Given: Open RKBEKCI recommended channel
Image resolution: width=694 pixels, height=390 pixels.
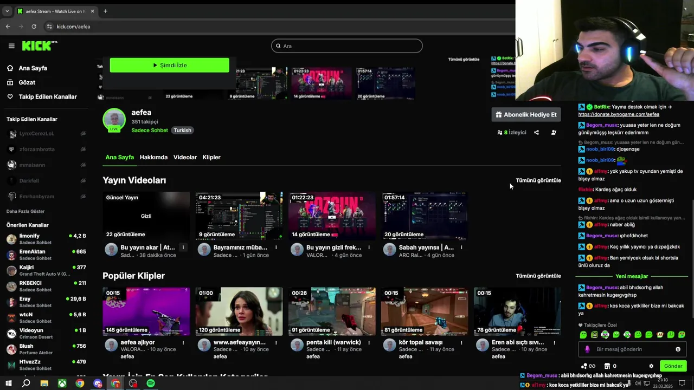Looking at the screenshot, I should (46, 286).
